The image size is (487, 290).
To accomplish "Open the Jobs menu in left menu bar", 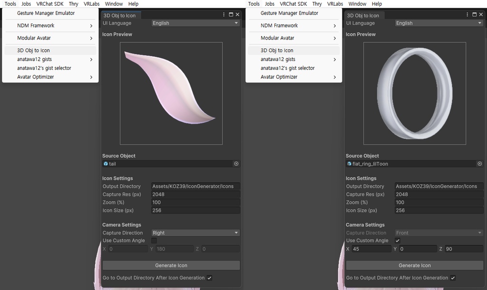I will [26, 4].
